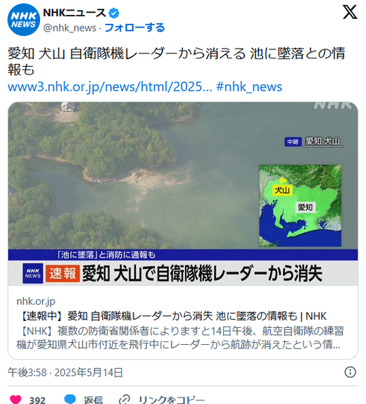The image size is (366, 404).
Task: Open the tweet info circle icon
Action: pyautogui.click(x=350, y=372)
